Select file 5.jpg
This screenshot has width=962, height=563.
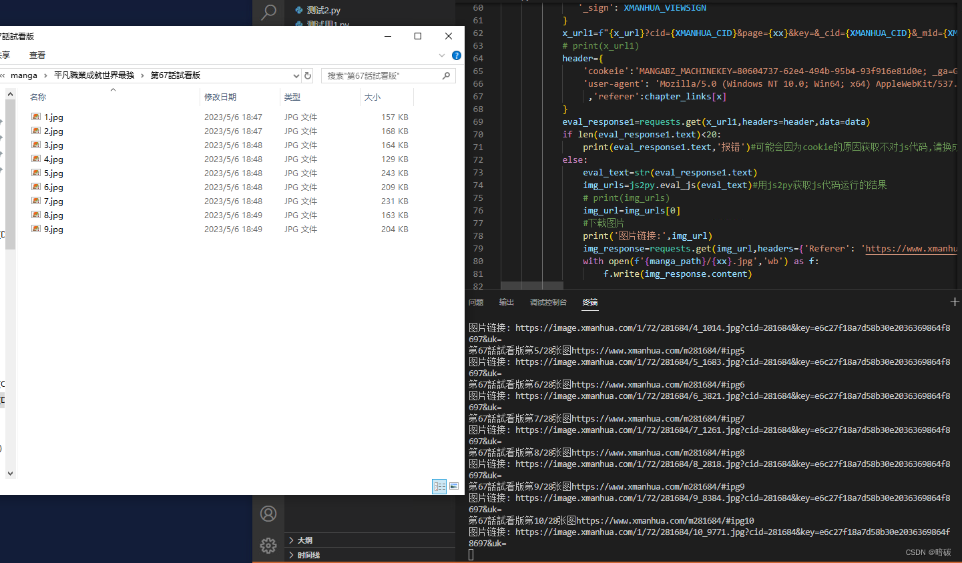pyautogui.click(x=53, y=173)
